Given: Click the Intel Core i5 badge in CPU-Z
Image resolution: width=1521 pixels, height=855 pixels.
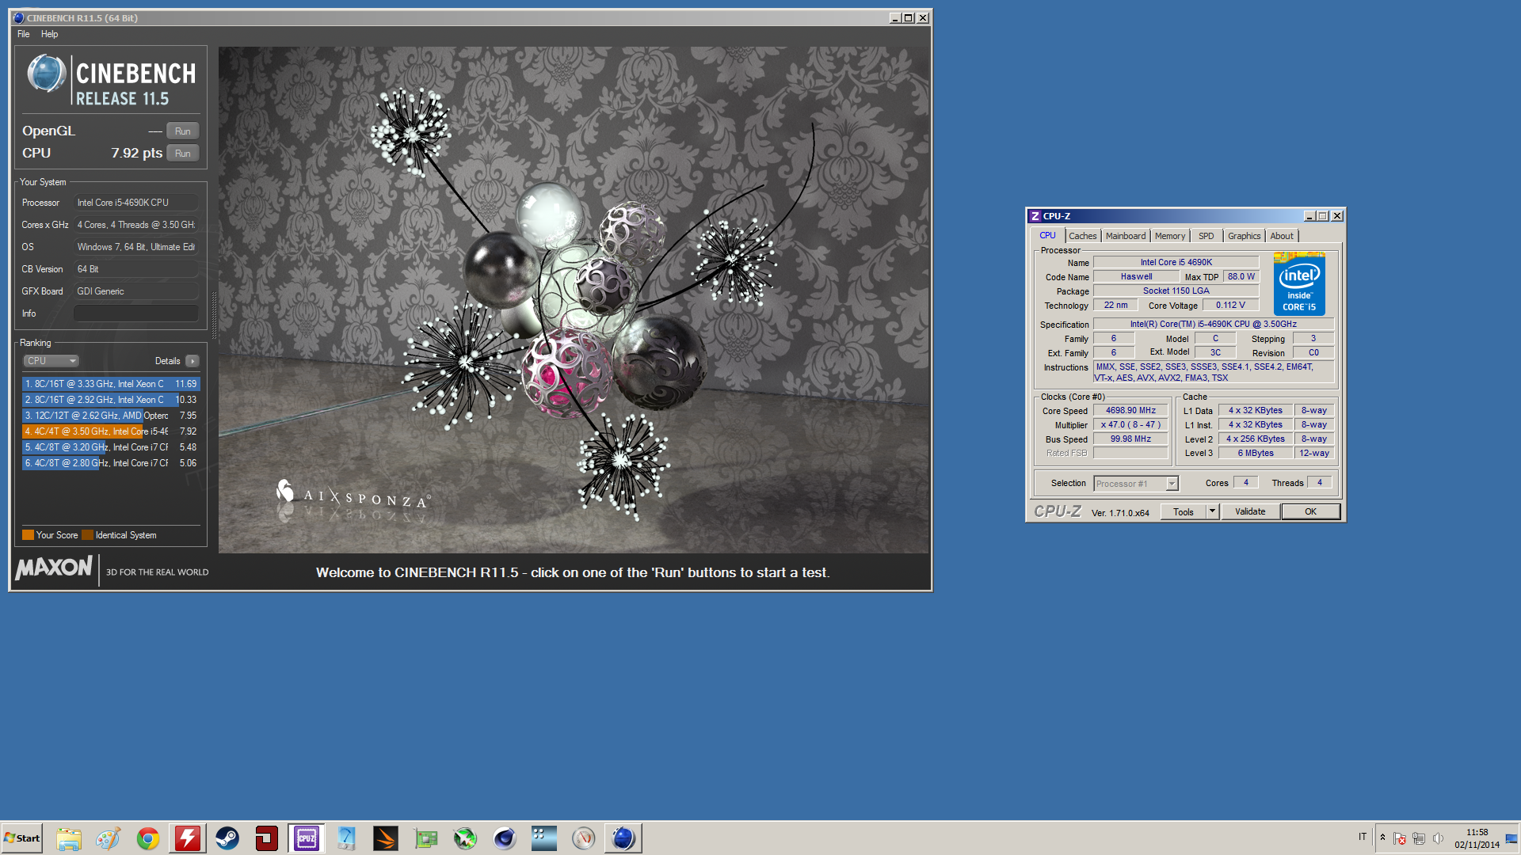Looking at the screenshot, I should [x=1299, y=283].
